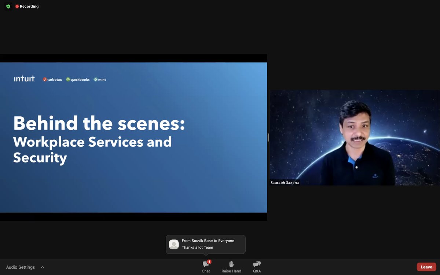Click the mint logo on the slide

[100, 80]
